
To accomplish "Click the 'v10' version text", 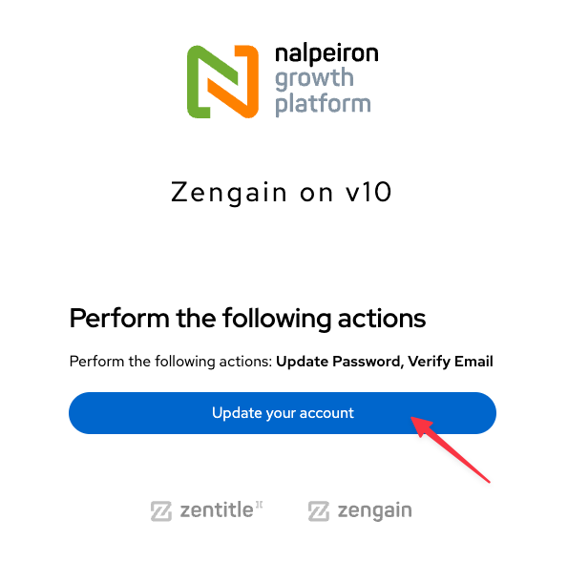I will click(368, 192).
